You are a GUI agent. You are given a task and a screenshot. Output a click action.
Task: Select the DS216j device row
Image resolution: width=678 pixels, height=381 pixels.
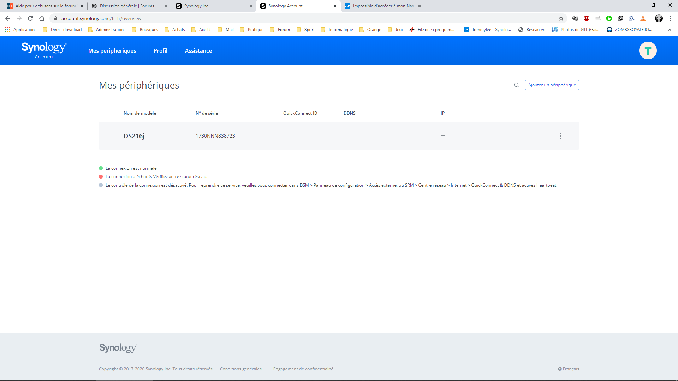coord(339,136)
